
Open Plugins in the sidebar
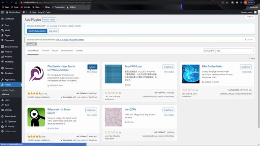pos(11,85)
